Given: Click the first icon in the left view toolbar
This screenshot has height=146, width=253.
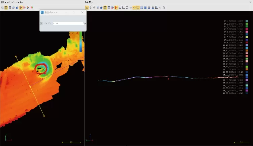Looking at the screenshot, I should [2, 7].
